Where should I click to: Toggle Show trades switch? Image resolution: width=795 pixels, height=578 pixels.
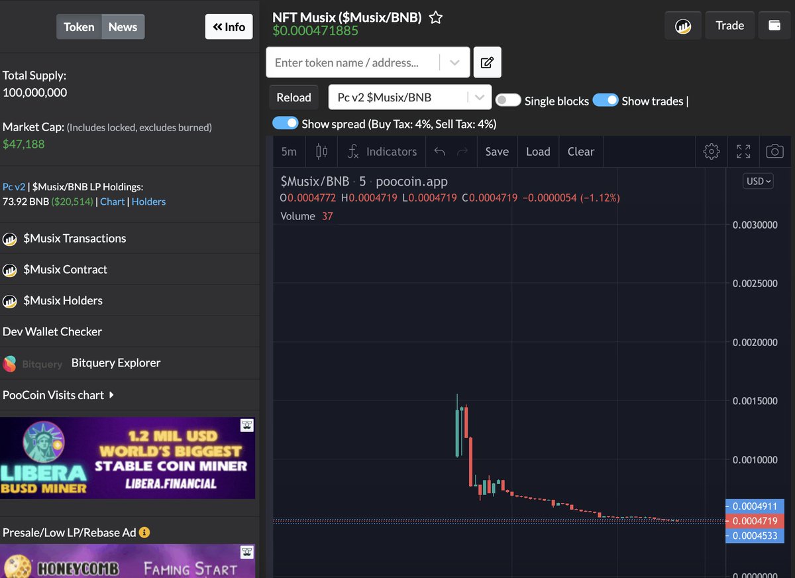pyautogui.click(x=606, y=100)
